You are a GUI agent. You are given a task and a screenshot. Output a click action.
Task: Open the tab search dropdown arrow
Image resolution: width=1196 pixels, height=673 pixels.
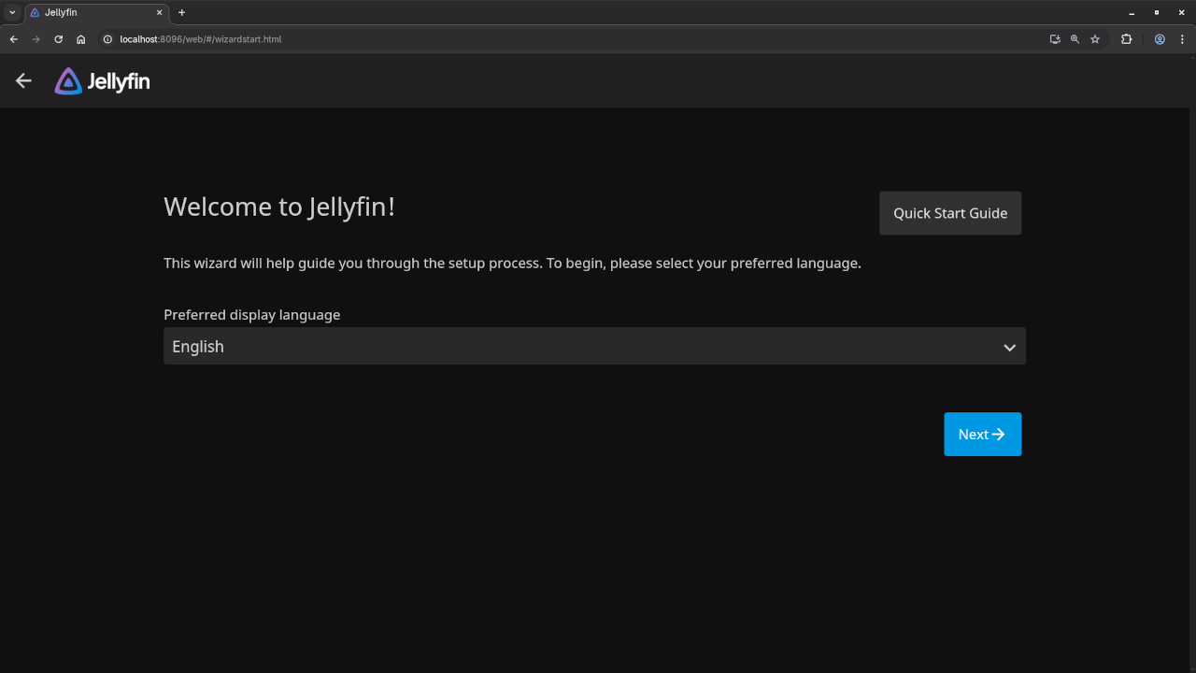(x=12, y=12)
